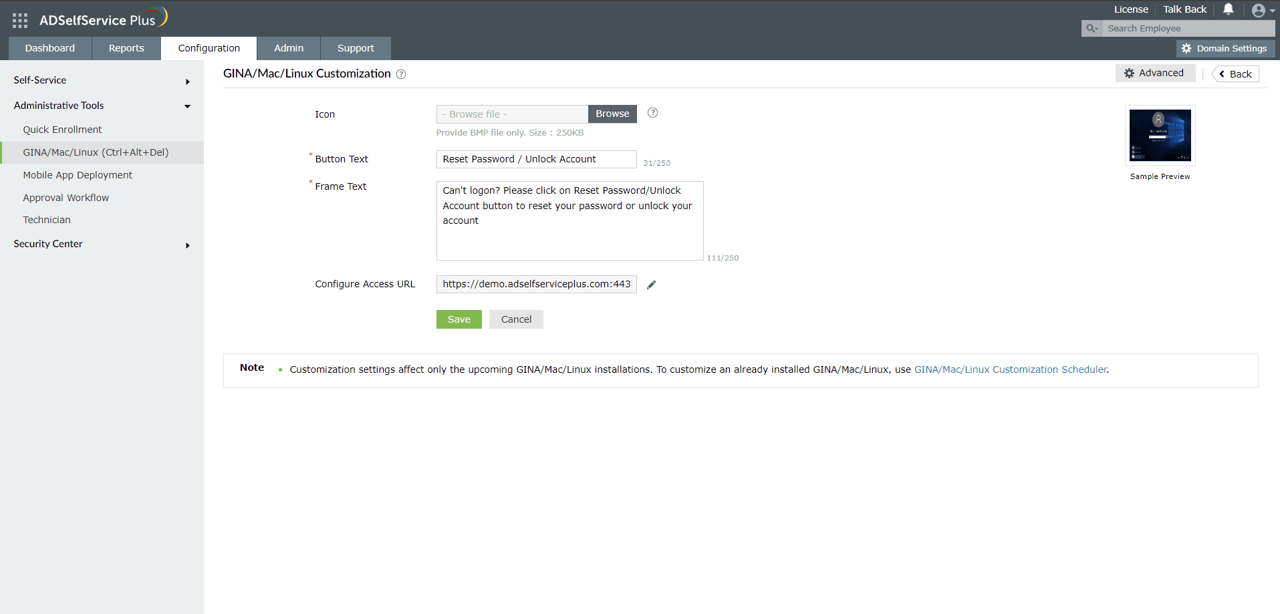
Task: Click the ADSelfService Plus logo
Action: tap(103, 18)
